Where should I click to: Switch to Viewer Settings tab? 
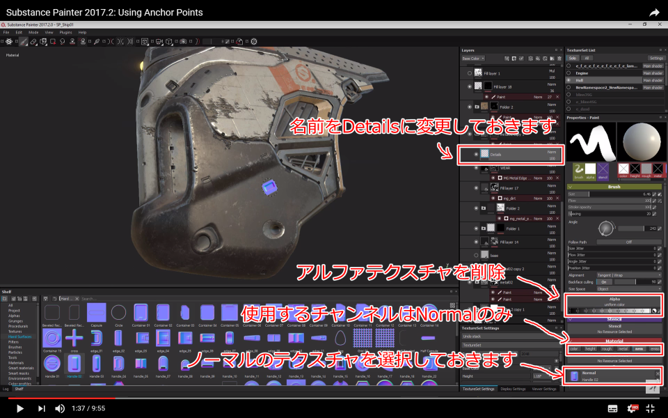pyautogui.click(x=544, y=389)
